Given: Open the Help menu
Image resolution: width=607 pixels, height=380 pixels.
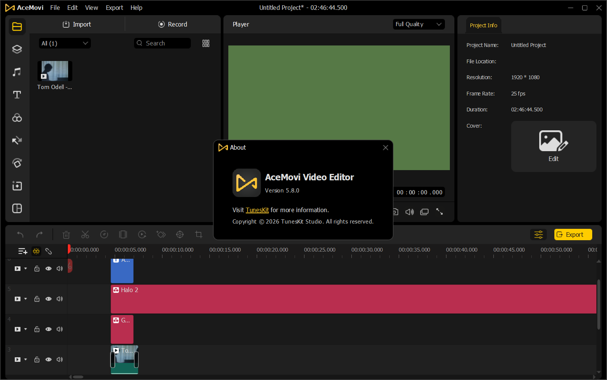Looking at the screenshot, I should click(136, 8).
